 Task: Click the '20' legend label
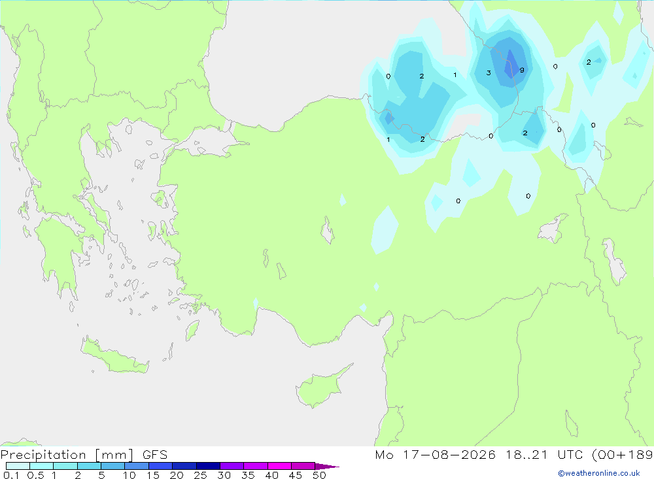[x=177, y=475]
